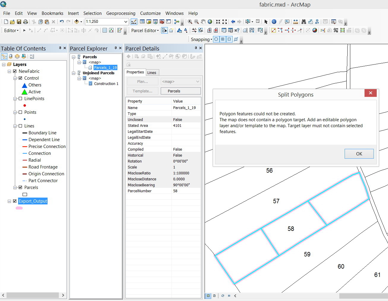Open the map scale dropdown
The height and width of the screenshot is (301, 388).
[126, 22]
